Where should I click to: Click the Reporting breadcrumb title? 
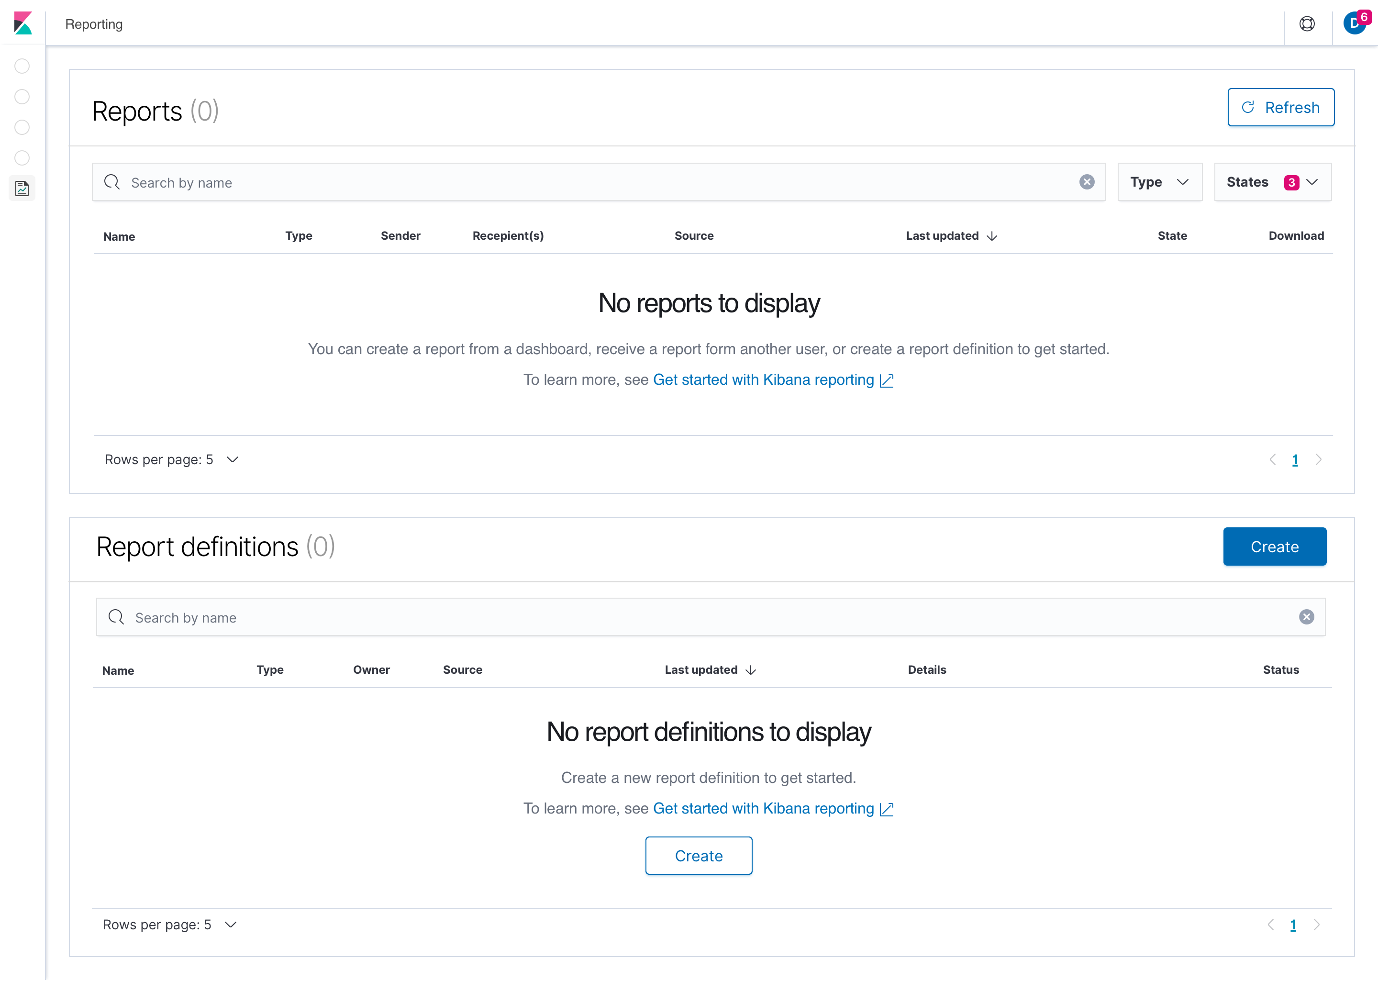point(94,24)
